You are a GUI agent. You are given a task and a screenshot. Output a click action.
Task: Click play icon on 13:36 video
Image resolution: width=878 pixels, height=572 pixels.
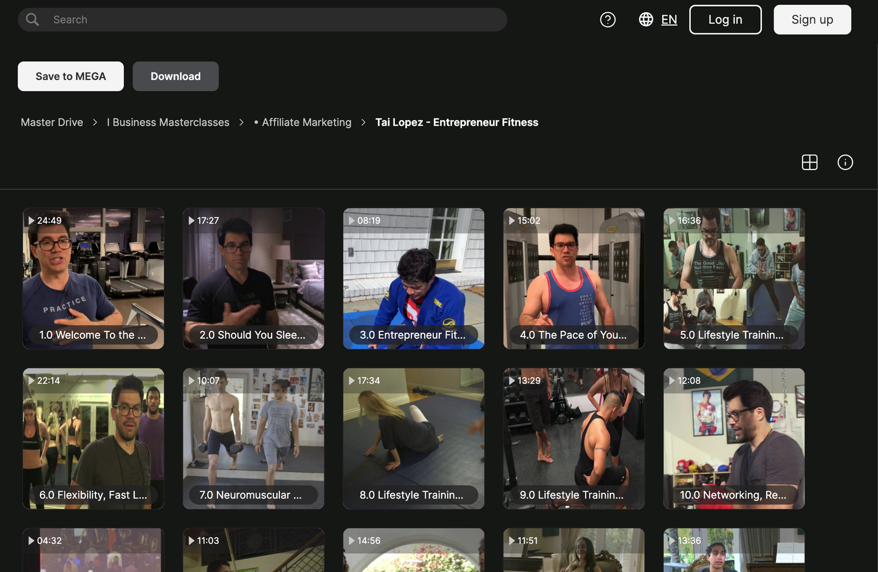[x=671, y=540]
